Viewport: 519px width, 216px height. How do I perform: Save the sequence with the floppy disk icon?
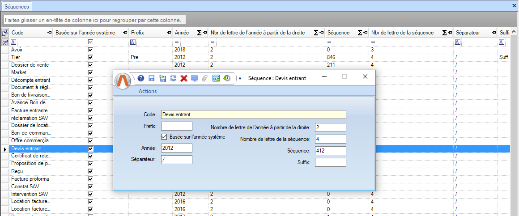click(151, 78)
